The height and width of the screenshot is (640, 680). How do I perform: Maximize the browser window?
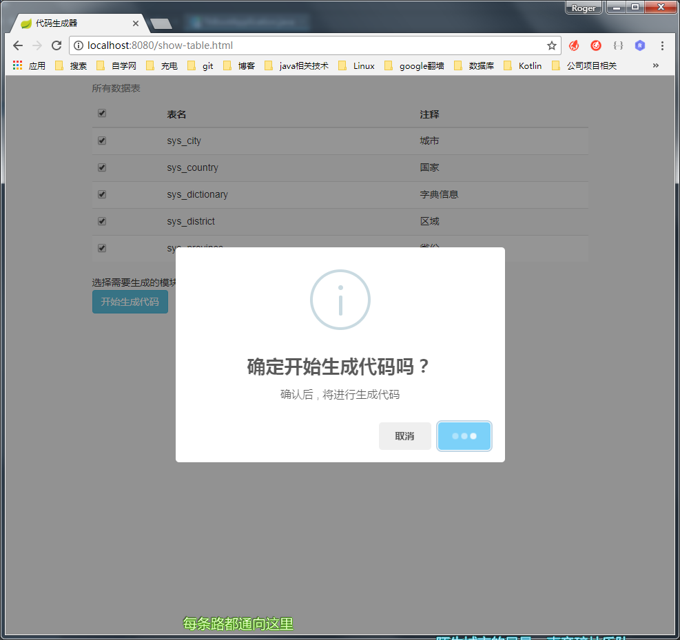coord(635,8)
